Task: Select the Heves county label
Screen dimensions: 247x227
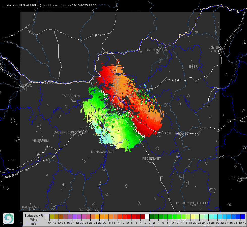Action: point(186,103)
